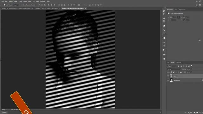
Task: Filter layers by smart objects
Action: [189, 66]
